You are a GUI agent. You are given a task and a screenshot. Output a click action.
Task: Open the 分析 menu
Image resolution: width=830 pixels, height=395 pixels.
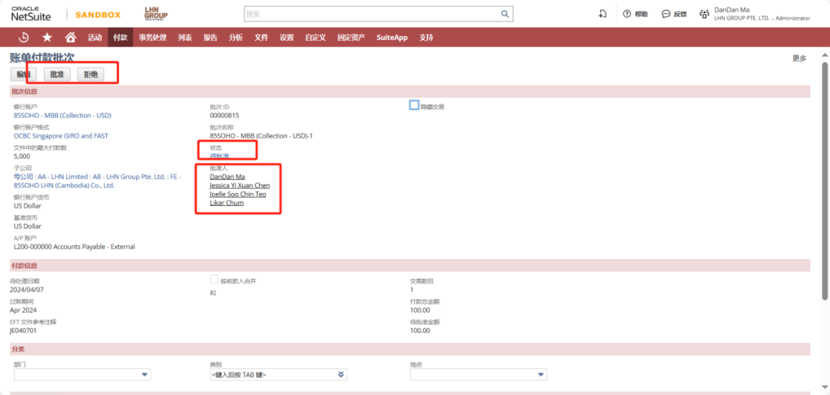[236, 38]
